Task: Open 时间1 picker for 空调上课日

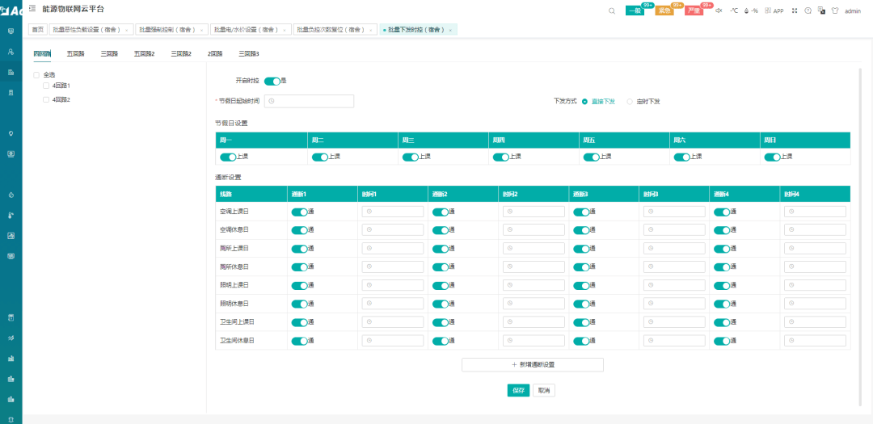Action: coord(393,212)
